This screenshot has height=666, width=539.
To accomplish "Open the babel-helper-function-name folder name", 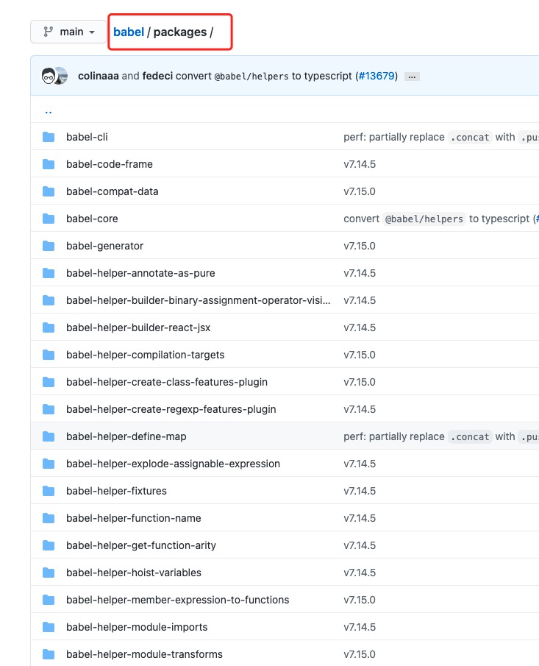I will click(134, 518).
